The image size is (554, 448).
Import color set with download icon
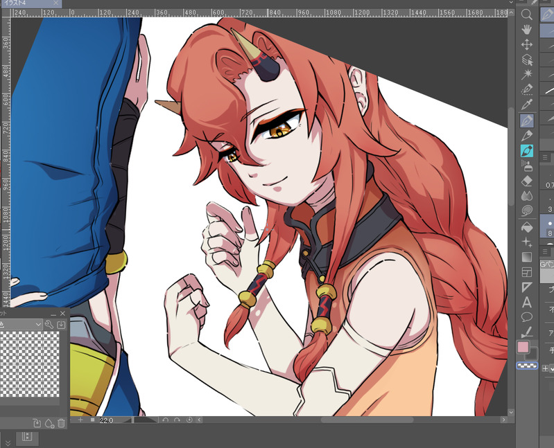61,325
